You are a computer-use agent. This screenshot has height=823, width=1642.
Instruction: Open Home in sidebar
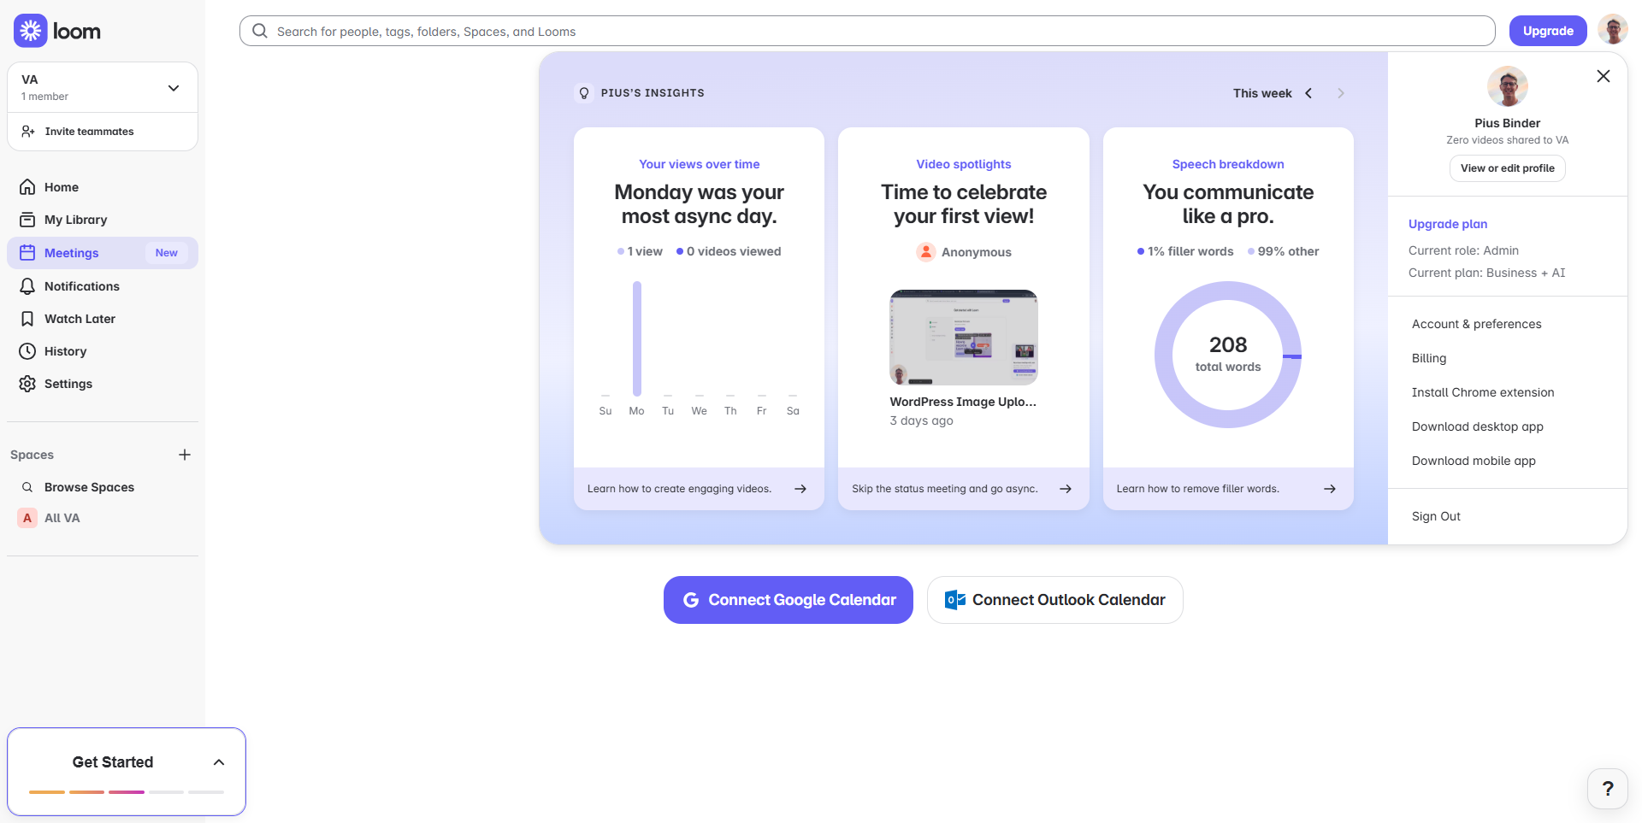103,187
